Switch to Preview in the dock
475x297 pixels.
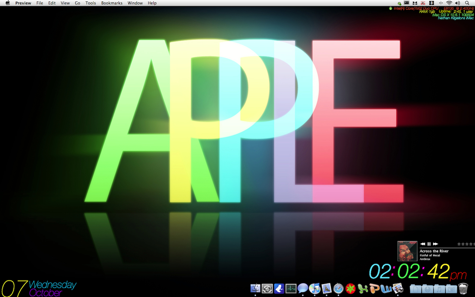click(398, 288)
